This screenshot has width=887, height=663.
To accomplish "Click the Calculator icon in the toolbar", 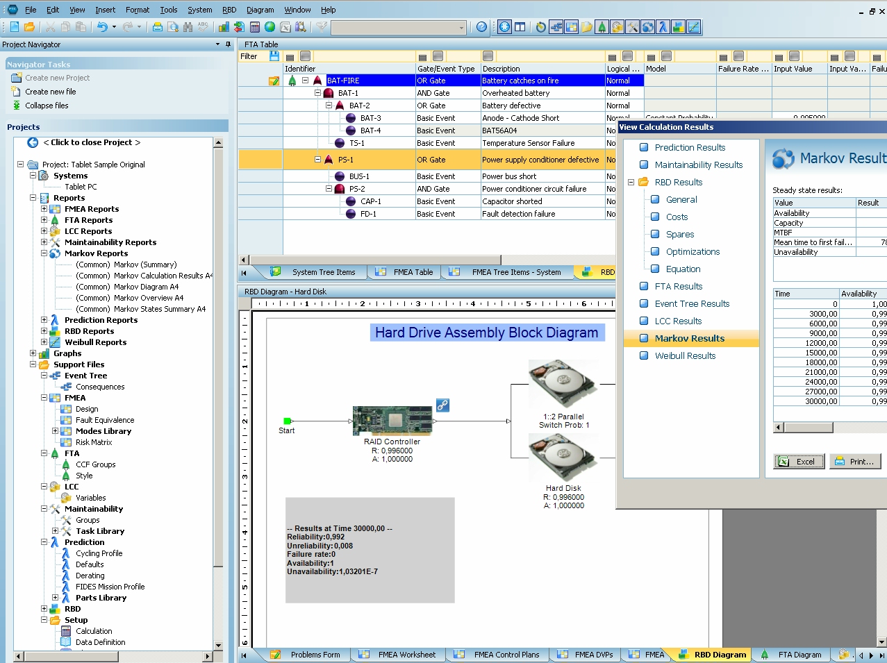I will click(255, 27).
